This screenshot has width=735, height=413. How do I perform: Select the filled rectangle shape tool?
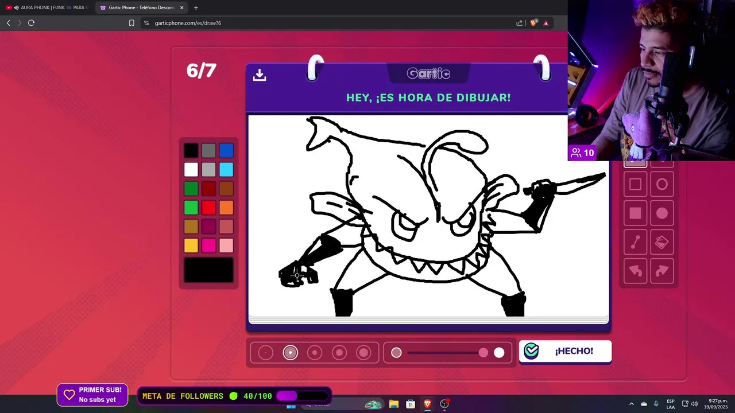click(x=635, y=213)
